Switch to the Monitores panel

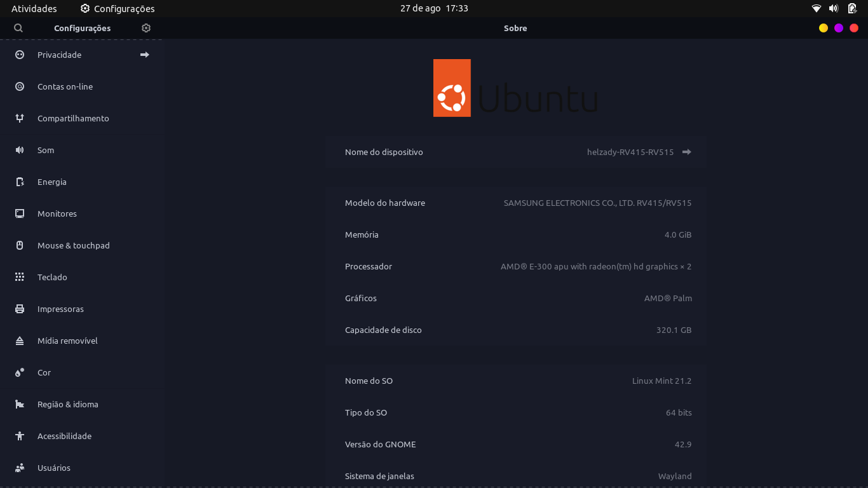click(82, 213)
